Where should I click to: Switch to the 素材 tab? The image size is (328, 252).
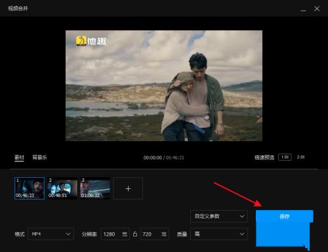point(19,157)
